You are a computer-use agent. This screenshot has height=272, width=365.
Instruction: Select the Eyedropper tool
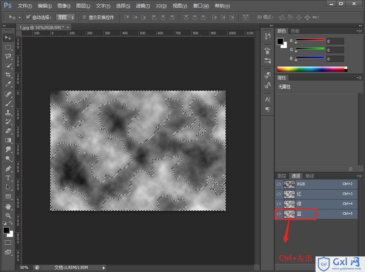[8, 84]
